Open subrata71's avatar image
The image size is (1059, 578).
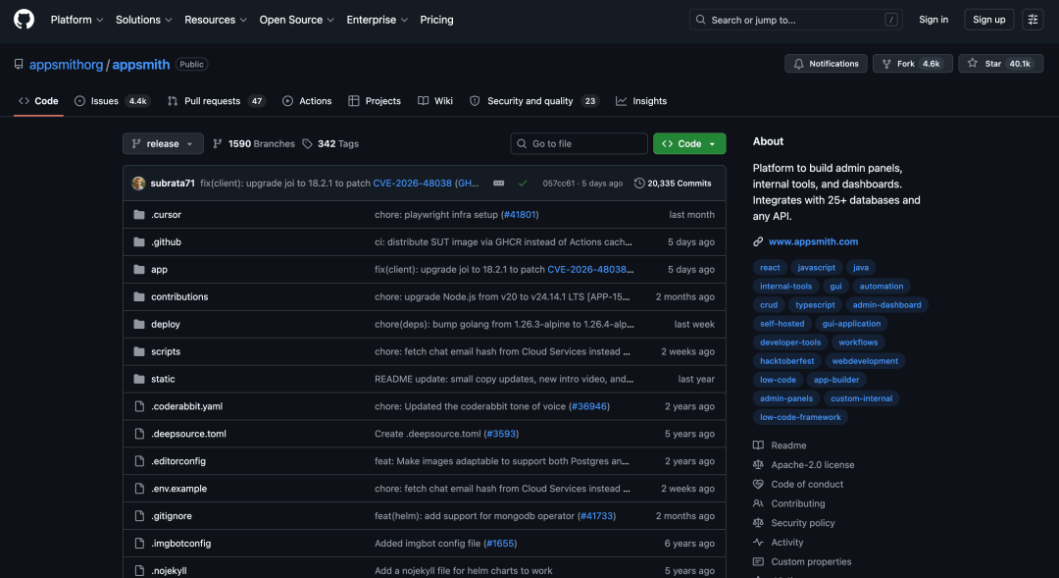click(138, 184)
